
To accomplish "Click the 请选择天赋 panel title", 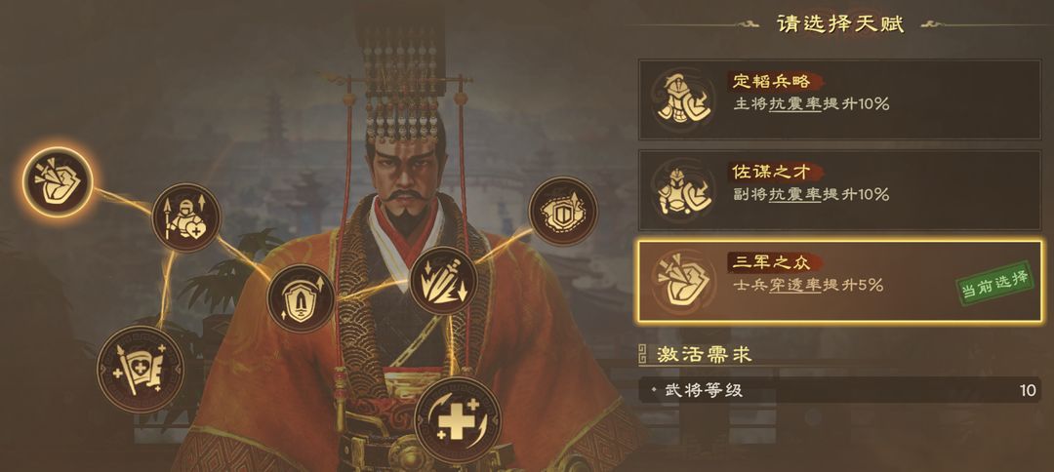I will point(840,24).
